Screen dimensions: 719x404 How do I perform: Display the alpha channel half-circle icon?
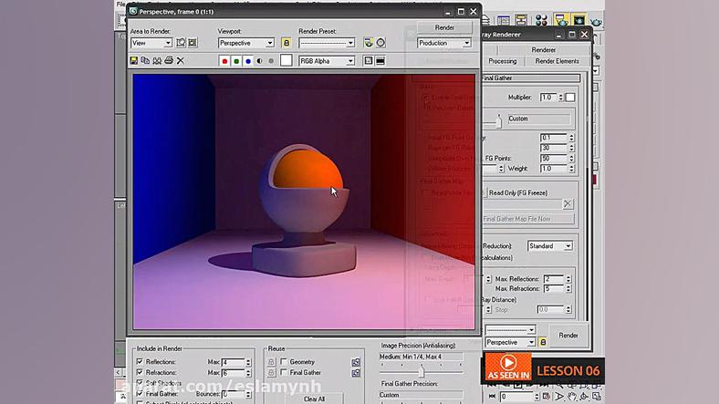[259, 60]
